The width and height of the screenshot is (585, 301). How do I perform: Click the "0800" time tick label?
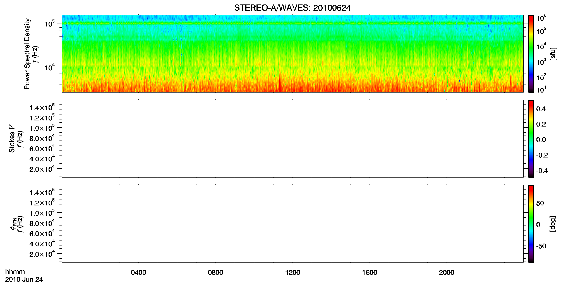215,273
